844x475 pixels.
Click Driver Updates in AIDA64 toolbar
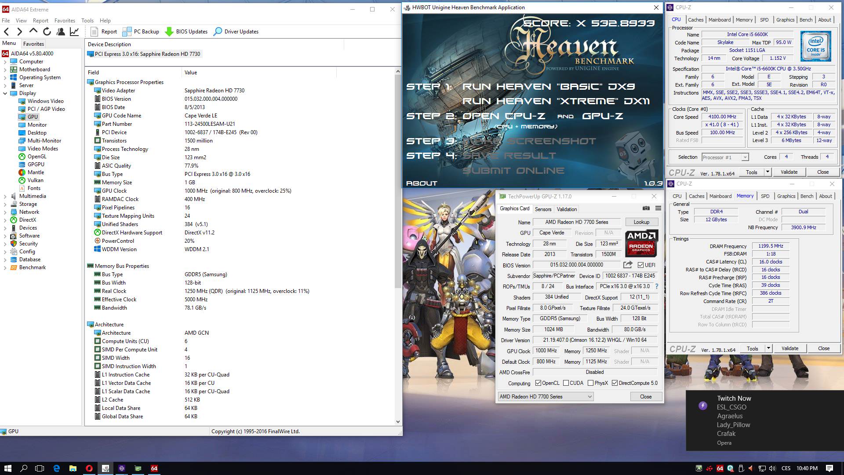pyautogui.click(x=236, y=31)
